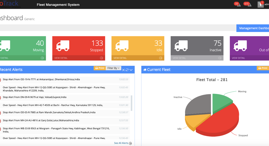Click View Detail on Inactive card
The image size is (269, 146).
179,58
